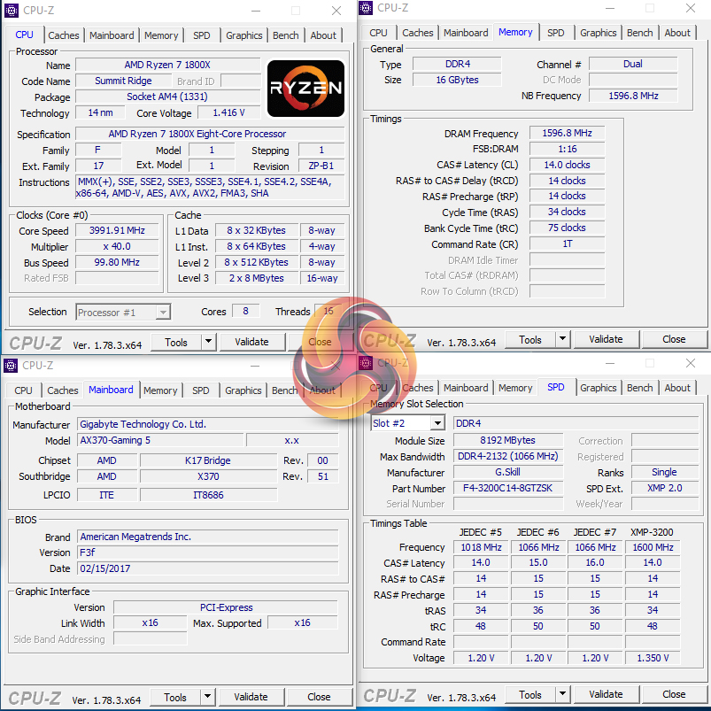Open Bench tab in SPD window
The image size is (711, 711).
click(x=640, y=388)
